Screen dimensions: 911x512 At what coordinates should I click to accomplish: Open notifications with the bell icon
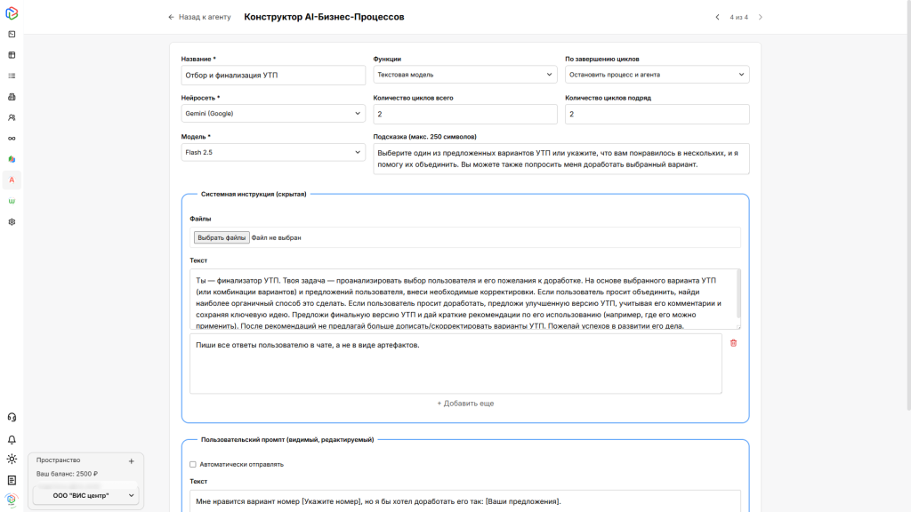click(x=12, y=439)
